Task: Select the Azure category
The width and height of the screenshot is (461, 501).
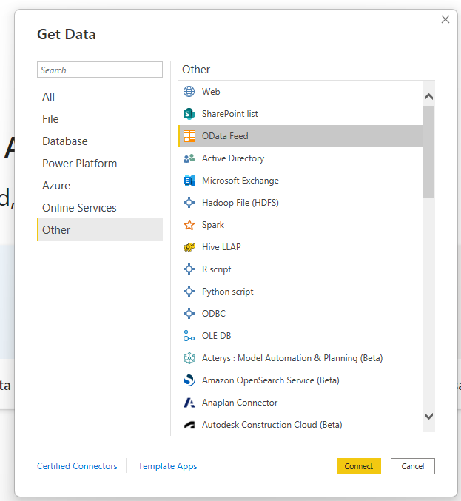Action: [100, 186]
